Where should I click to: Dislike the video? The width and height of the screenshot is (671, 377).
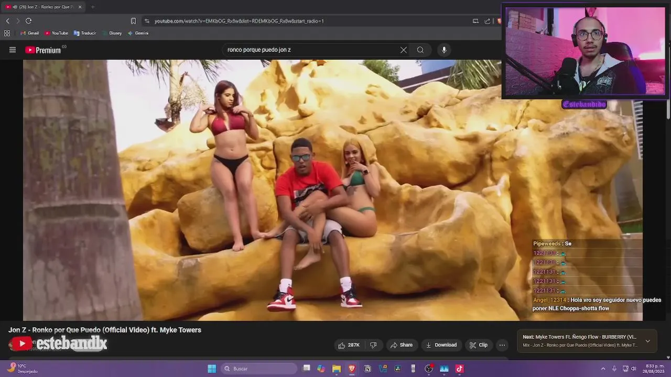[373, 345]
